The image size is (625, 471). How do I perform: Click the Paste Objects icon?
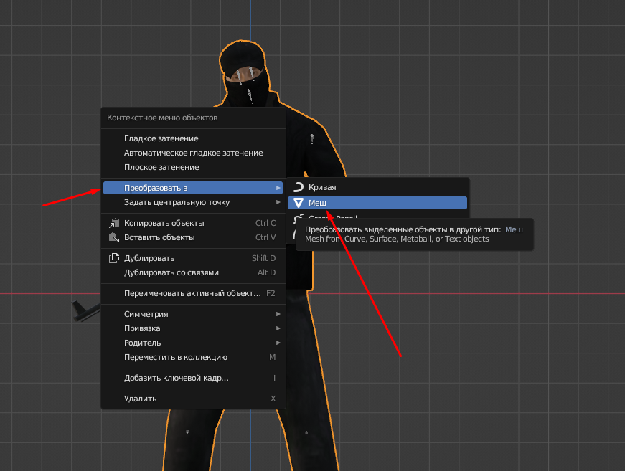pos(113,237)
